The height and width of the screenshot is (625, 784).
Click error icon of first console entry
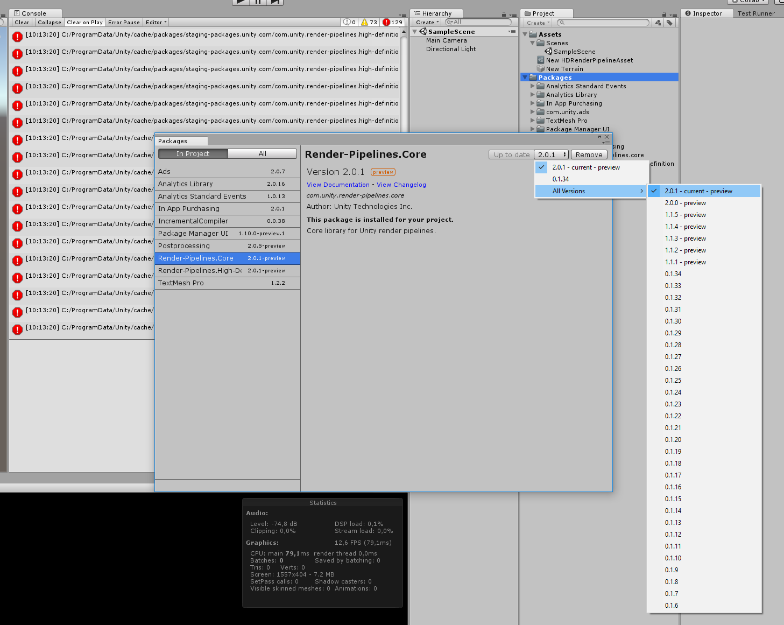[17, 37]
